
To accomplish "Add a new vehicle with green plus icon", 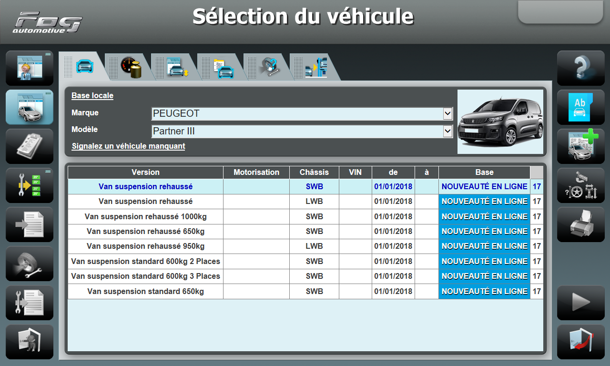I will pyautogui.click(x=580, y=146).
